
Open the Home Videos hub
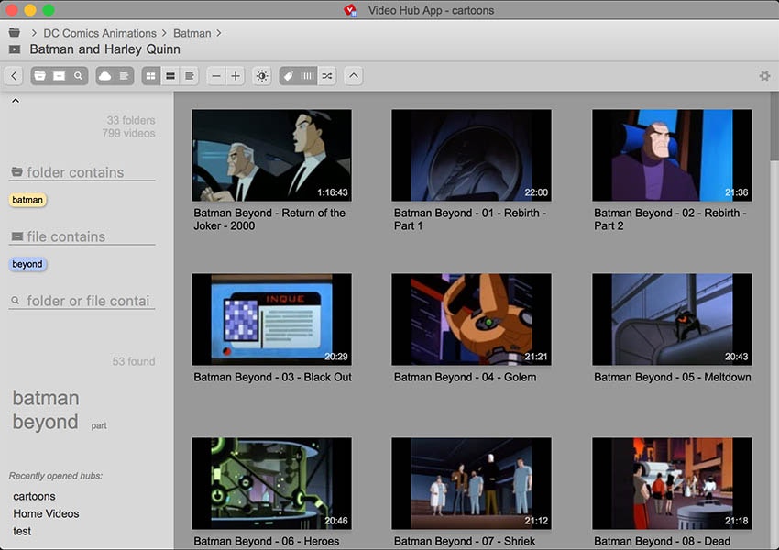point(46,513)
